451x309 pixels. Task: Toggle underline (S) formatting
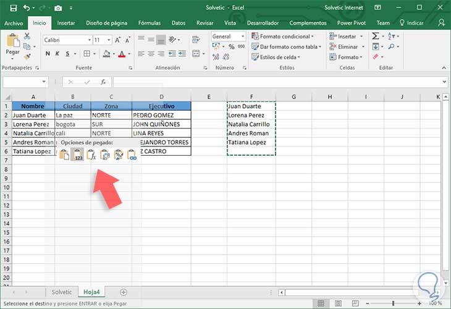pos(67,54)
